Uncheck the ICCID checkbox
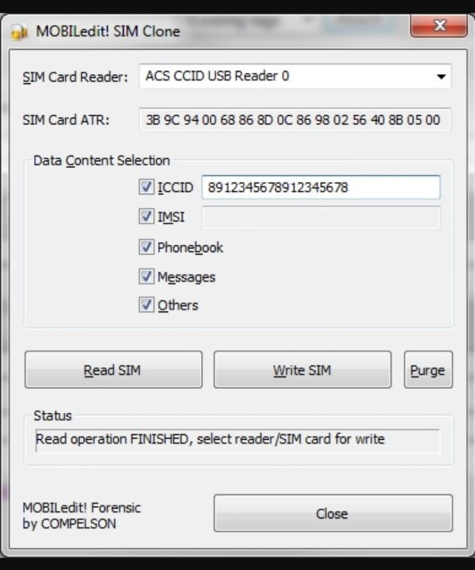This screenshot has width=475, height=570. click(x=146, y=187)
